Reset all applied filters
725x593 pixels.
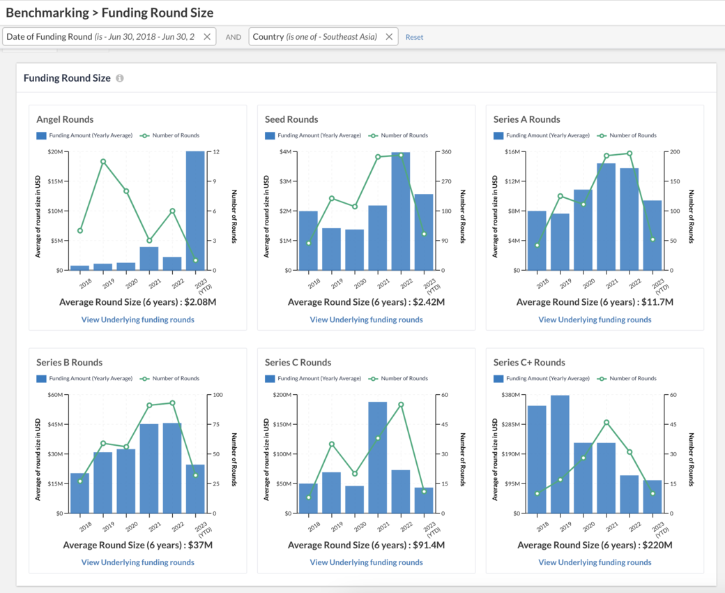pos(414,37)
